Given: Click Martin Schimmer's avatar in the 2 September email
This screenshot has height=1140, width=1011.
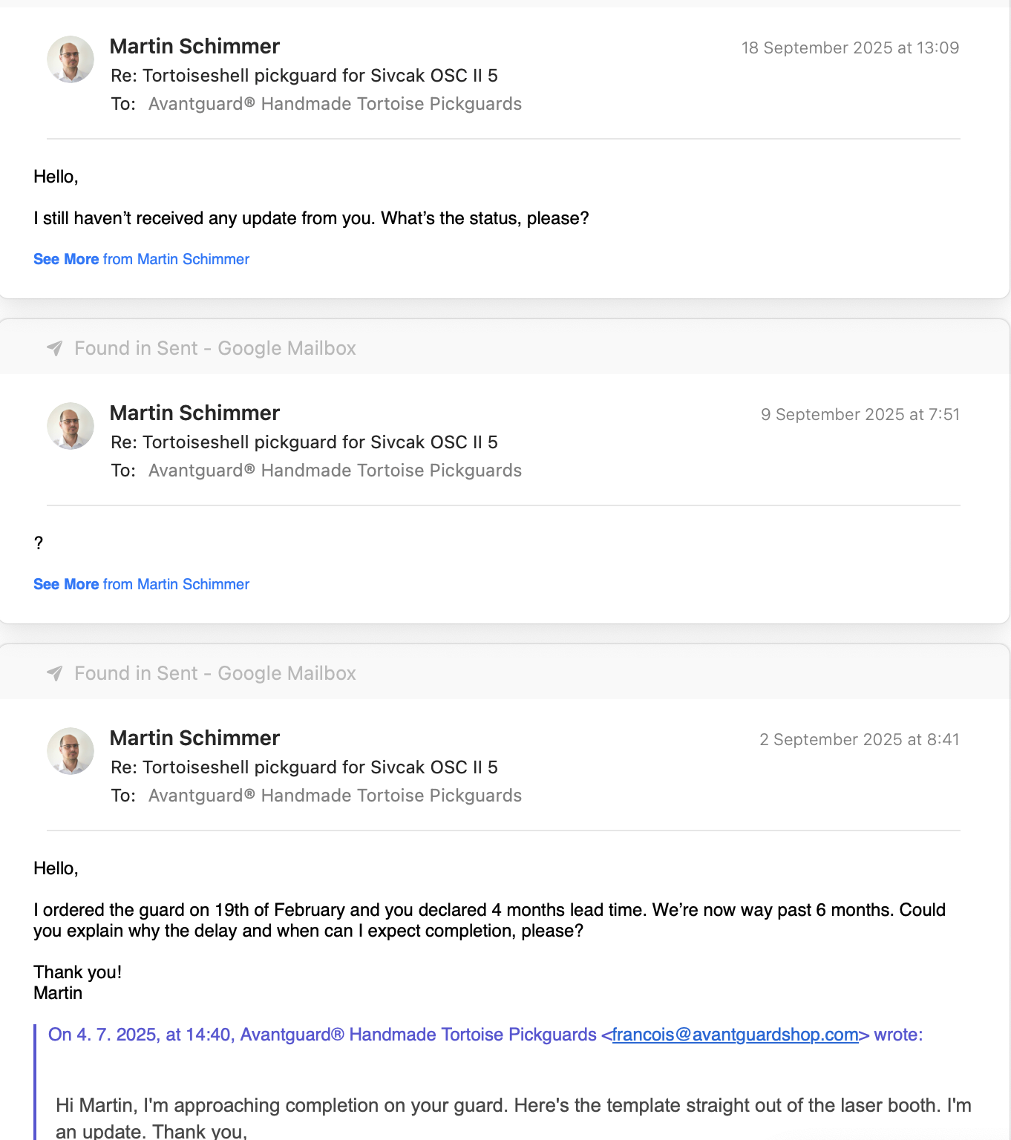Looking at the screenshot, I should pos(71,751).
